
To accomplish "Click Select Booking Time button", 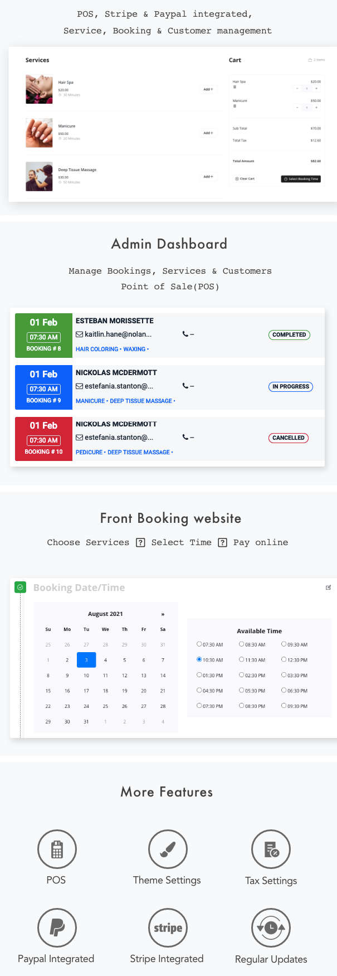I will pyautogui.click(x=301, y=179).
